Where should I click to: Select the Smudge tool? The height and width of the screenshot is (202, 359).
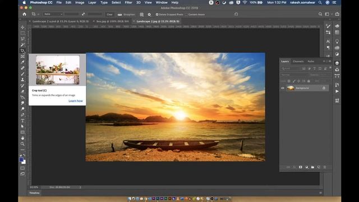click(22, 103)
